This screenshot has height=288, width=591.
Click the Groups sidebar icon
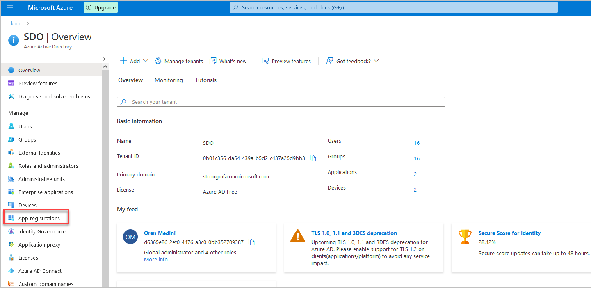click(11, 139)
